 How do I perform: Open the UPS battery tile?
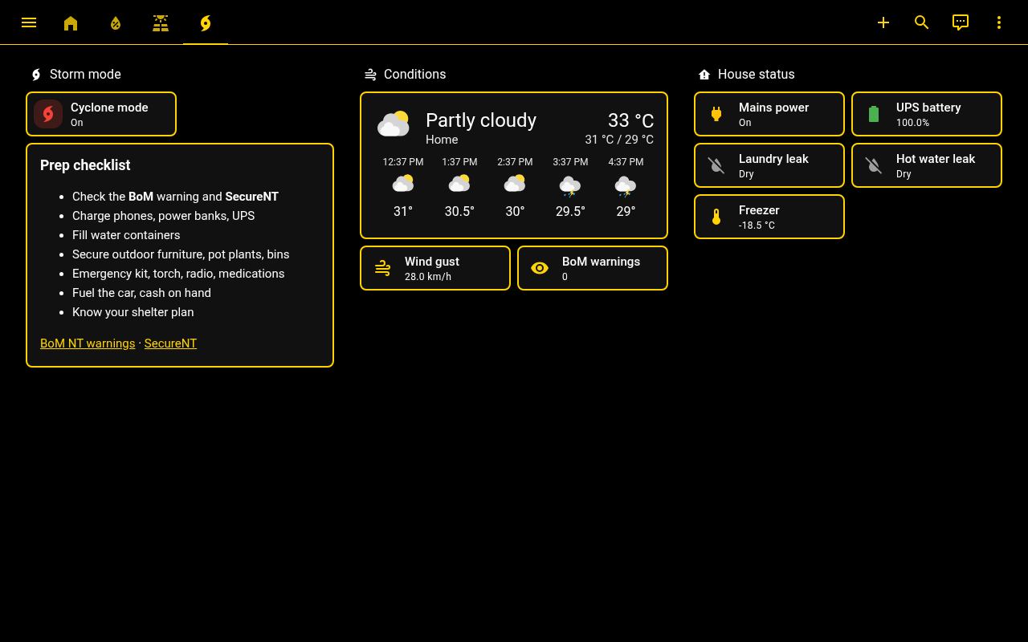click(x=927, y=114)
